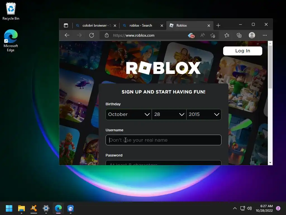This screenshot has width=286, height=215.
Task: Click the Log In button
Action: (x=243, y=51)
